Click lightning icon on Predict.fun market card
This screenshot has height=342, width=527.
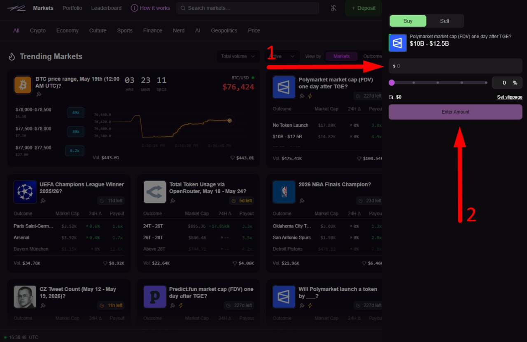pos(181,305)
